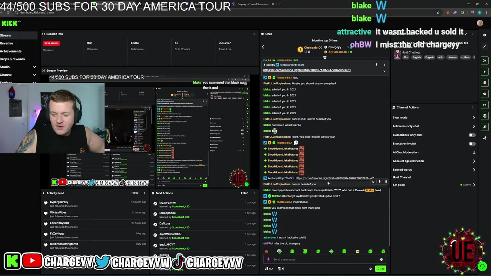The height and width of the screenshot is (276, 491).
Task: Open the pinned x.com status link
Action: pos(307,70)
